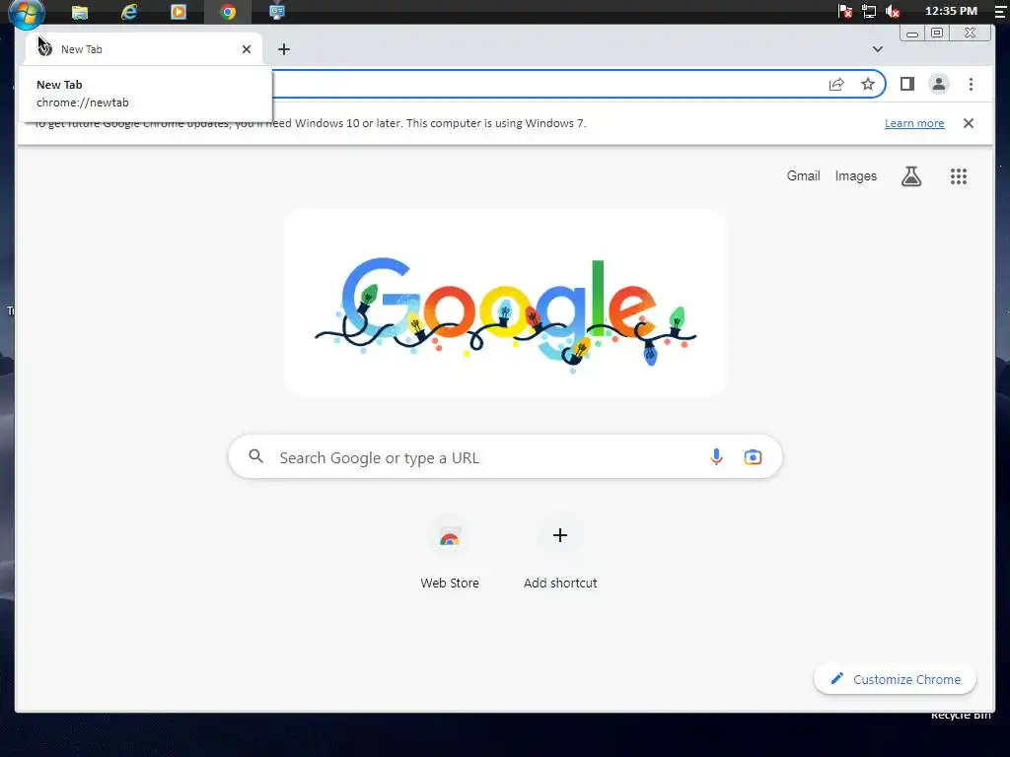Launch Internet Explorer from the taskbar
The image size is (1010, 757).
pos(129,12)
